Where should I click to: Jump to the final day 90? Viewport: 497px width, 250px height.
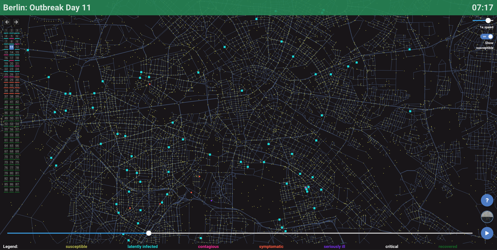coord(17,190)
